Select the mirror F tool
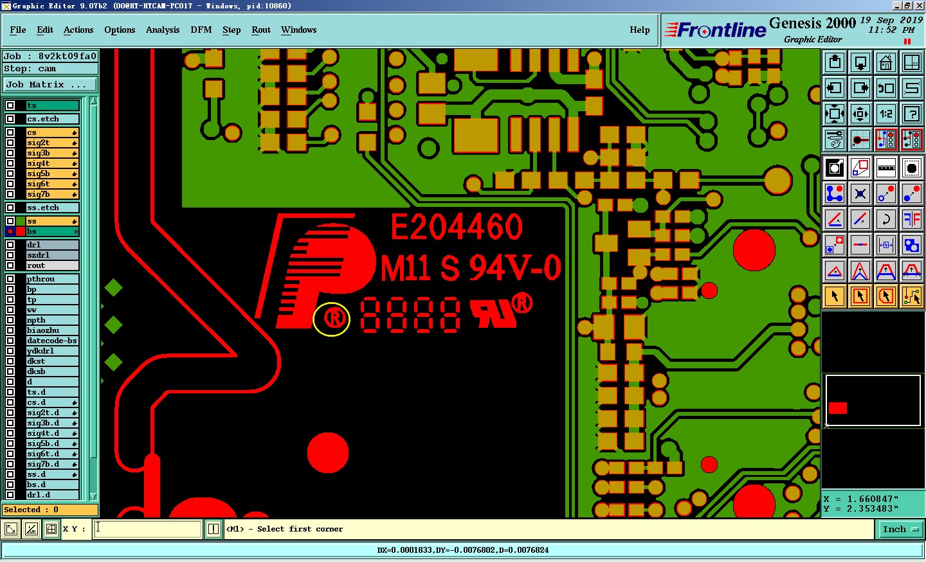This screenshot has height=563, width=926. 912,219
